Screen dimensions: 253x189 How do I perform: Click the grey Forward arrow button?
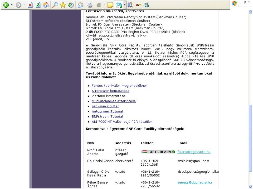point(18,5)
